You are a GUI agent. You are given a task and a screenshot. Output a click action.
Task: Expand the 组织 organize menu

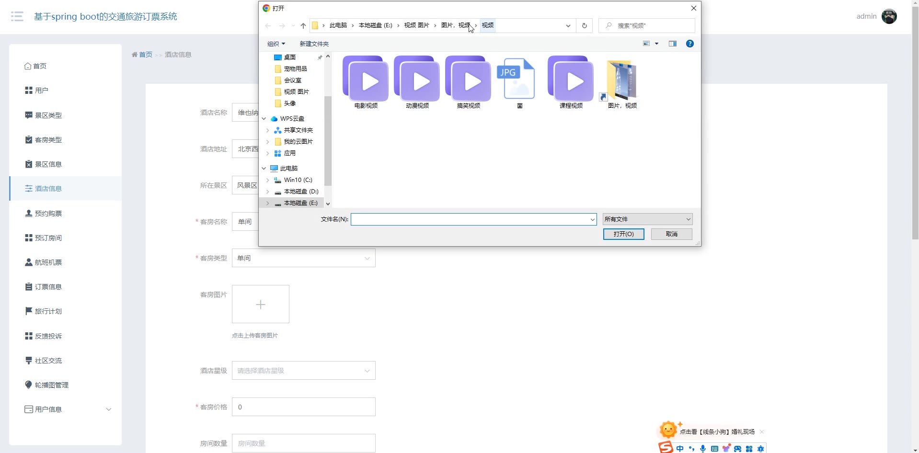pyautogui.click(x=276, y=44)
